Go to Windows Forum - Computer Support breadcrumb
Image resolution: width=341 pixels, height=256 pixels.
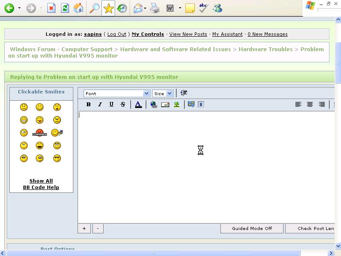(x=61, y=49)
